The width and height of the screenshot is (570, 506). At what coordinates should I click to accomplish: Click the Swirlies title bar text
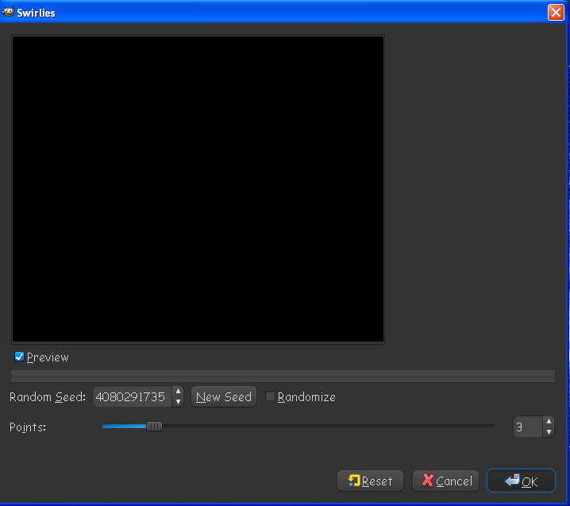(37, 13)
